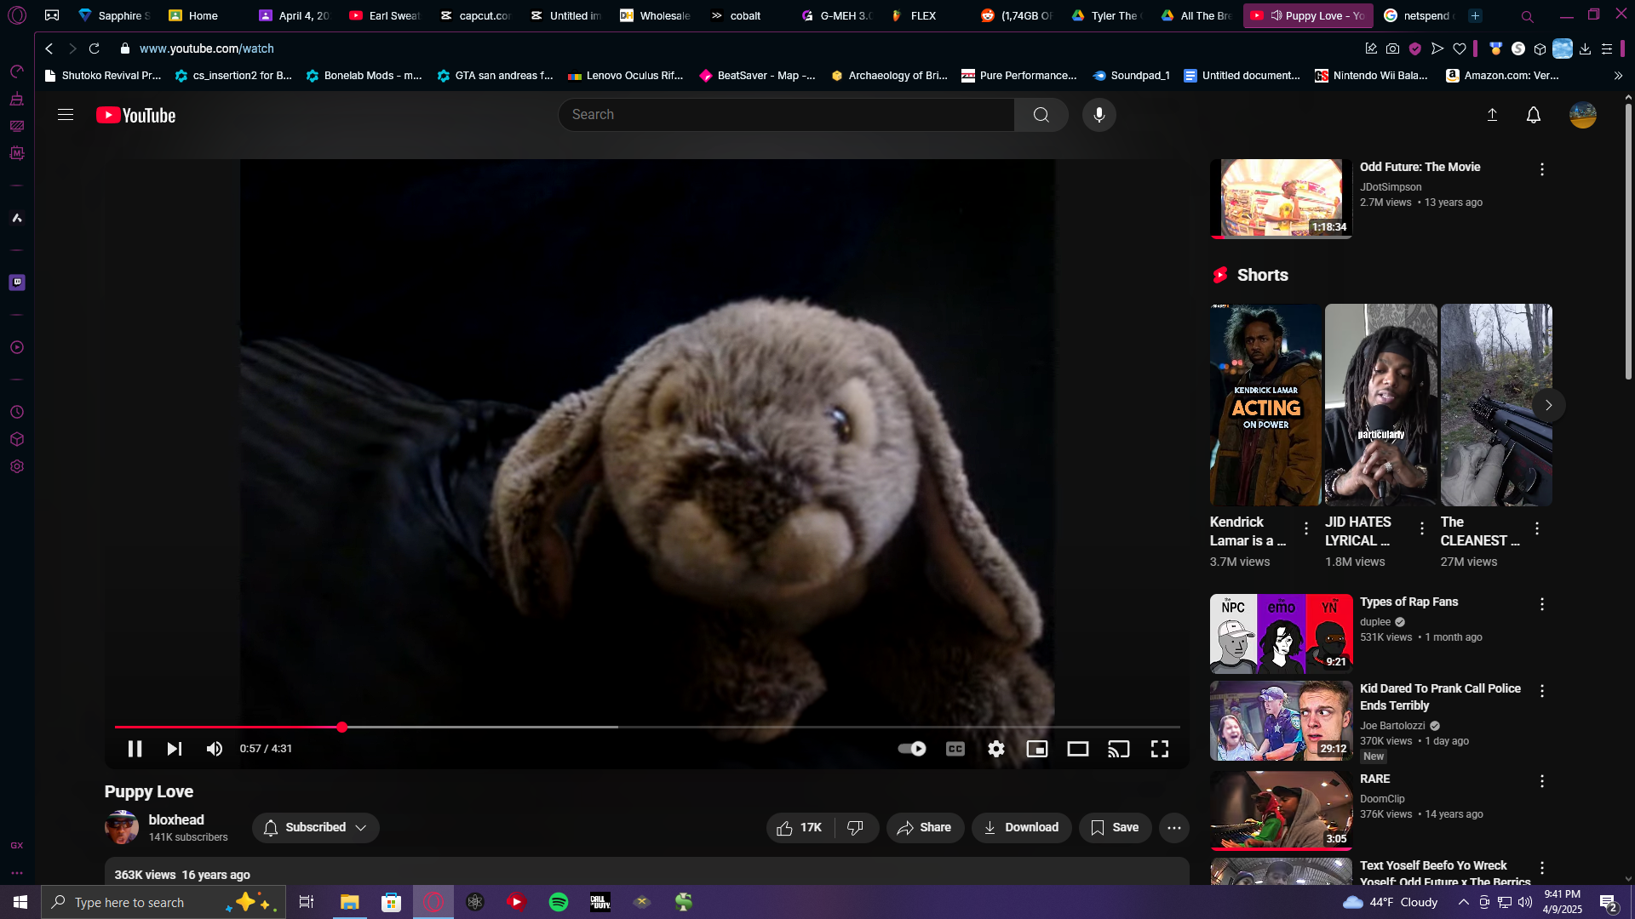Toggle the autoplay switch
1635x919 pixels.
click(912, 749)
